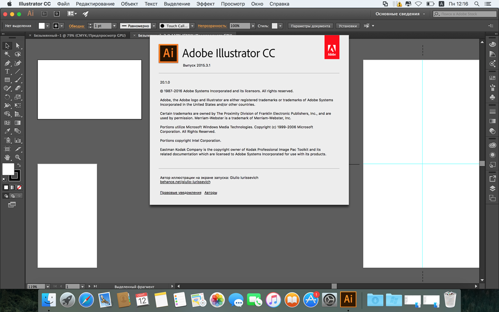Open Touch Call... brush definition dropdown
The width and height of the screenshot is (499, 312).
(x=192, y=26)
